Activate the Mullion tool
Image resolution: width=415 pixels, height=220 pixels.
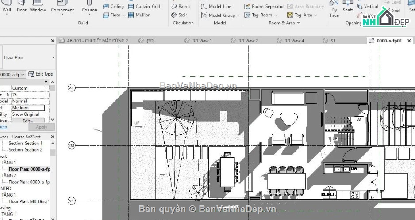[139, 15]
